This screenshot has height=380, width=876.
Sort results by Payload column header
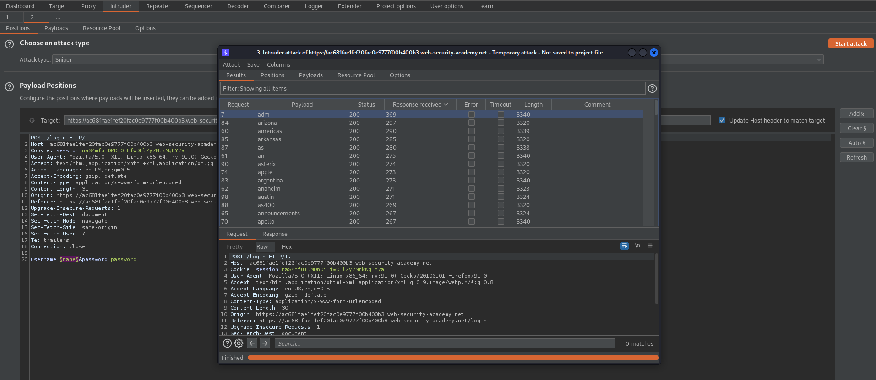(302, 104)
